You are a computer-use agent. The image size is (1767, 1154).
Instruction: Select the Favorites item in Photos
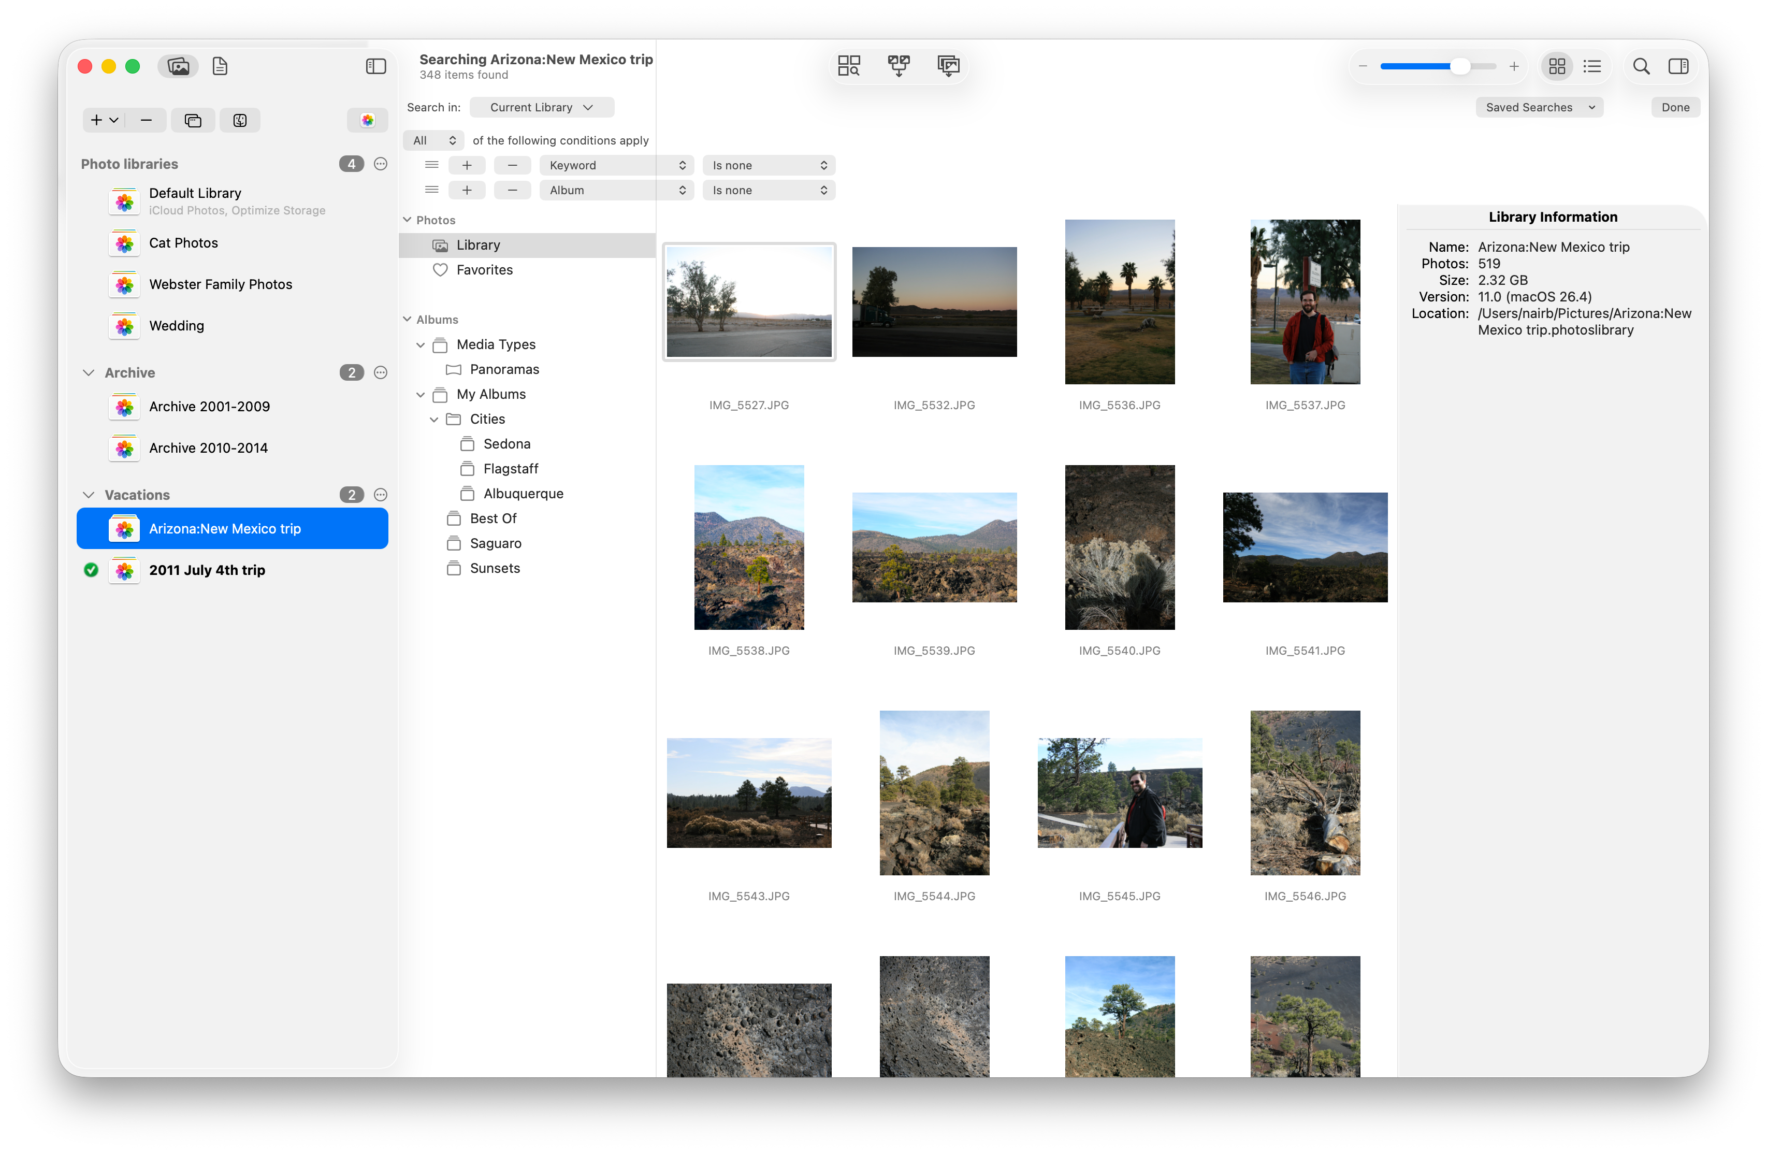pos(484,270)
